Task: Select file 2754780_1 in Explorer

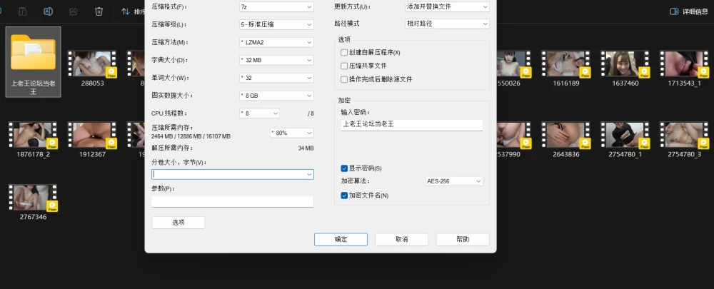Action: click(625, 139)
